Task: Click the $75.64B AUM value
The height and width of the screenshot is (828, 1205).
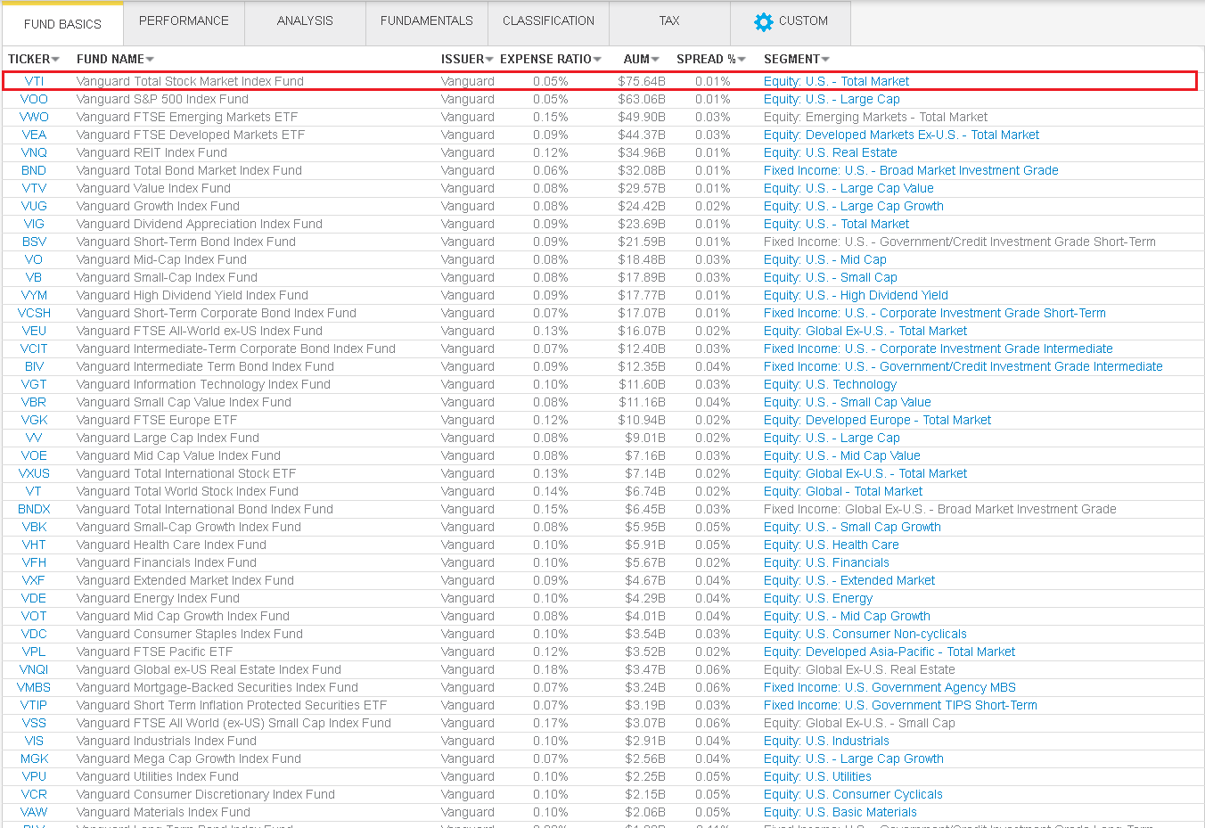Action: point(642,81)
